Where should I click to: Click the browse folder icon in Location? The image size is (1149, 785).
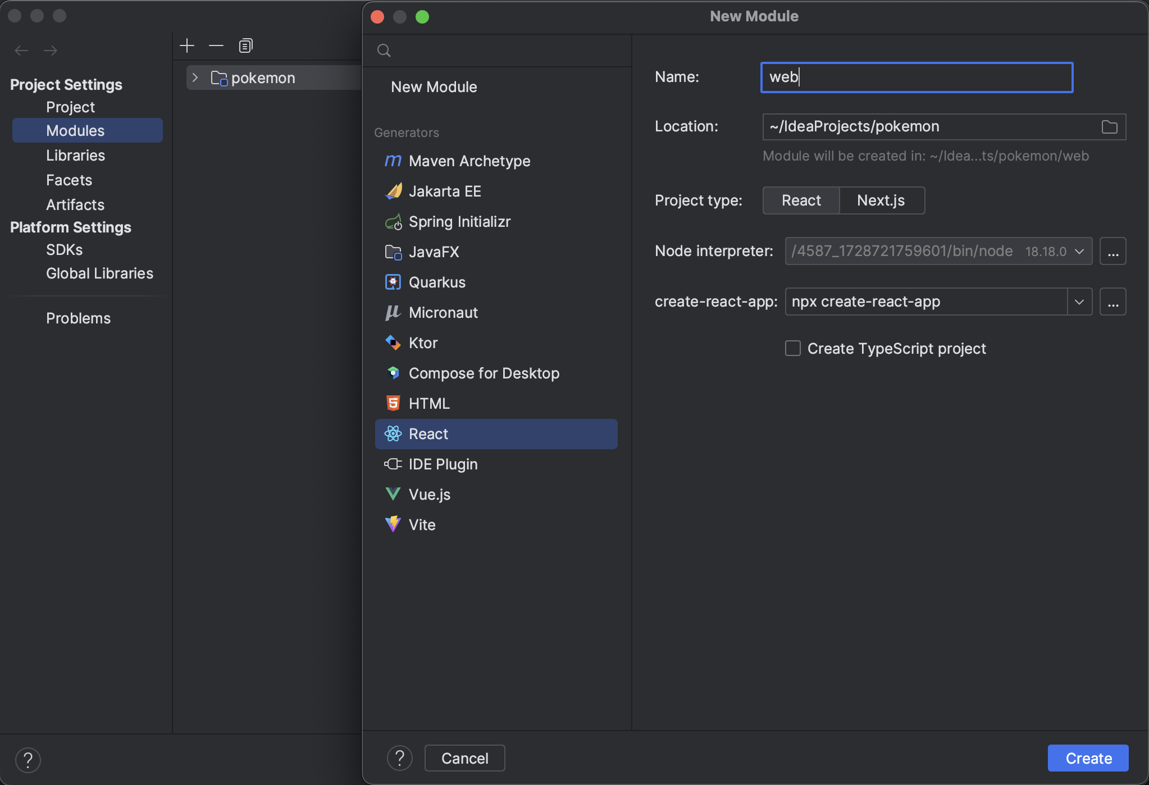(x=1109, y=127)
